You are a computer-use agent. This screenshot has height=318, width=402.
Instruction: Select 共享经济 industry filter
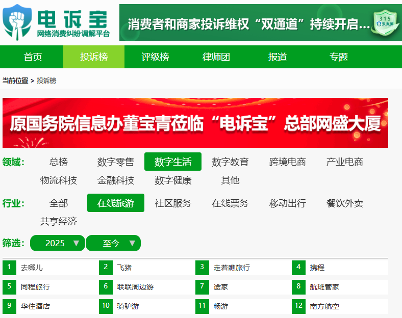click(59, 221)
